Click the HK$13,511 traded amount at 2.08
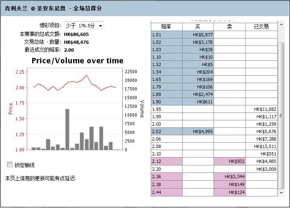Image resolution: width=290 pixels, height=208 pixels. pos(261,146)
